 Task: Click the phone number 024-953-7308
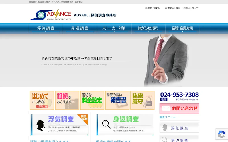[180, 95]
